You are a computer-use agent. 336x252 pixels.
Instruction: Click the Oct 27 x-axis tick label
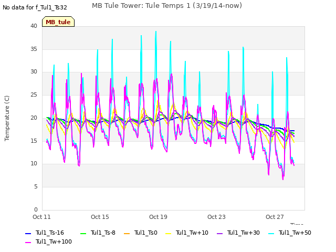(x=275, y=217)
